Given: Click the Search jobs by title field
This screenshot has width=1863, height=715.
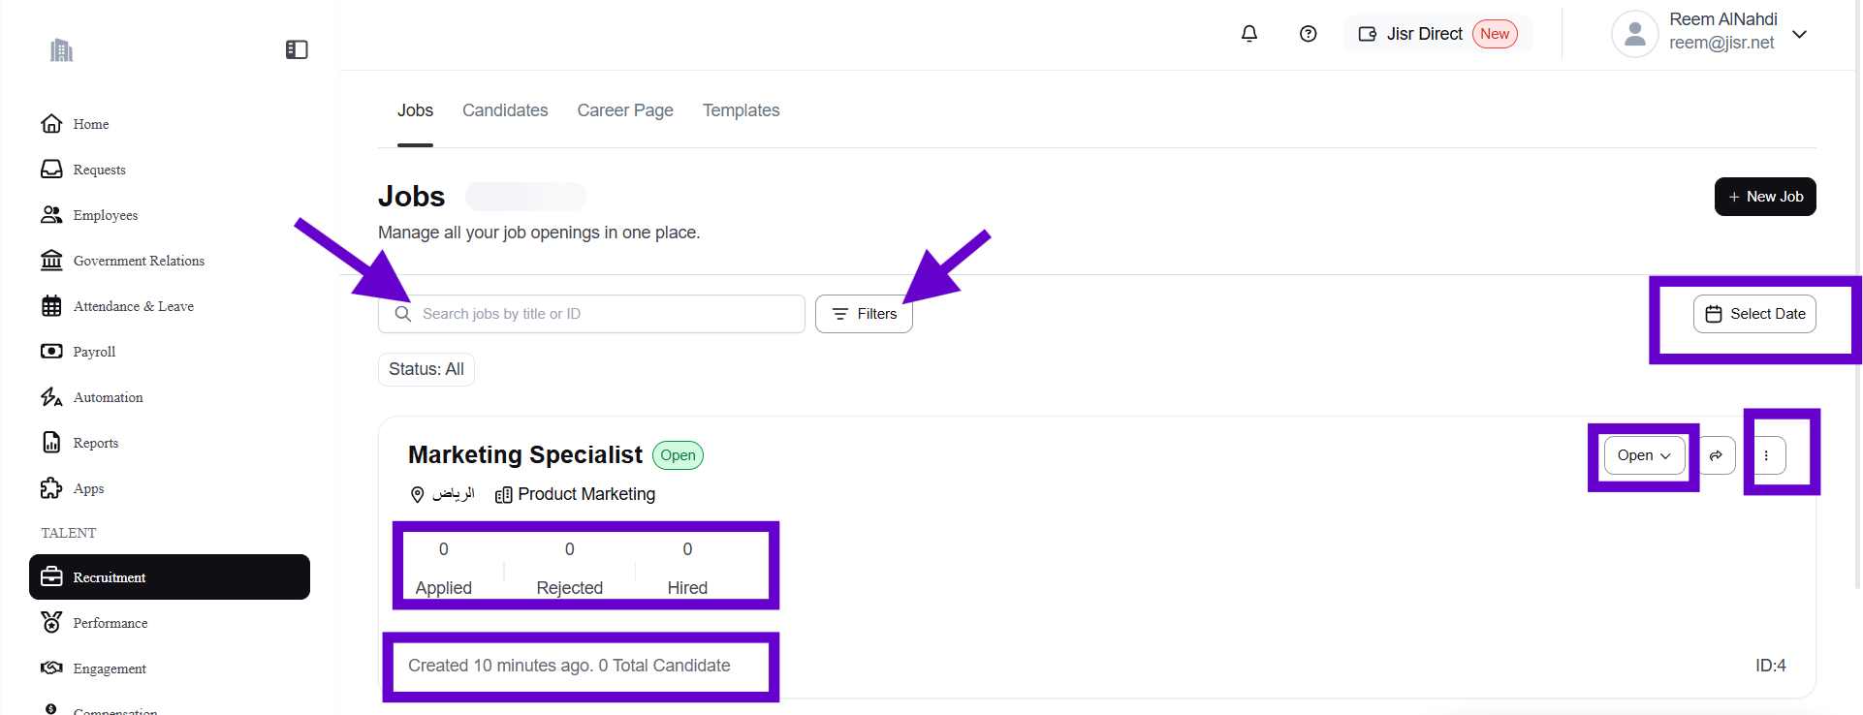Looking at the screenshot, I should (601, 314).
